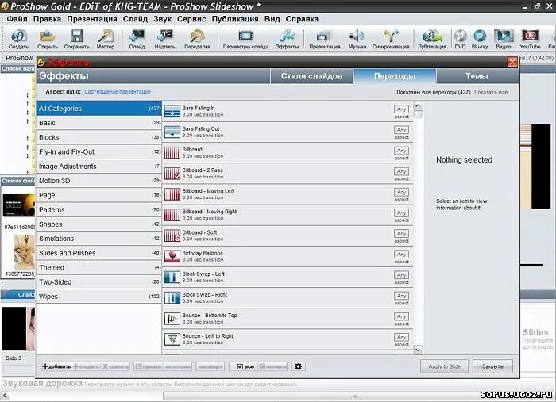This screenshot has width=556, height=402.
Task: Select the Slides and Pushes category
Action: [99, 253]
